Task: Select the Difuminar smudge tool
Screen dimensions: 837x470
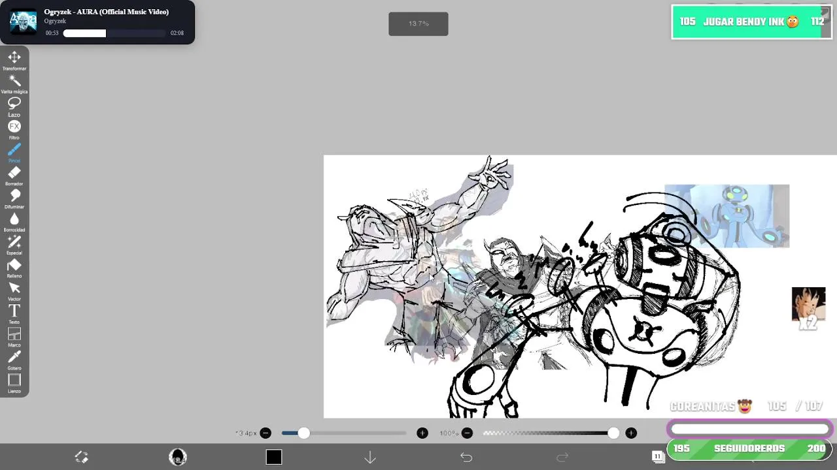Action: coord(14,198)
